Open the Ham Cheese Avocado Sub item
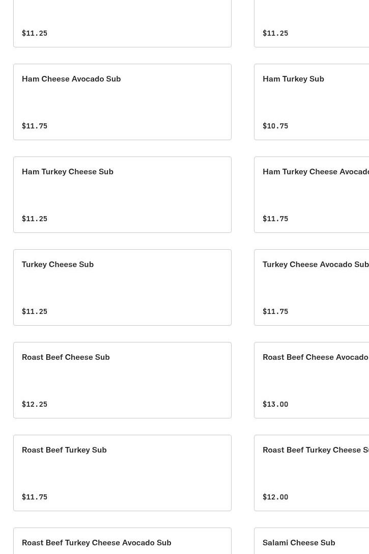Screen dimensions: 369x554 (122, 102)
